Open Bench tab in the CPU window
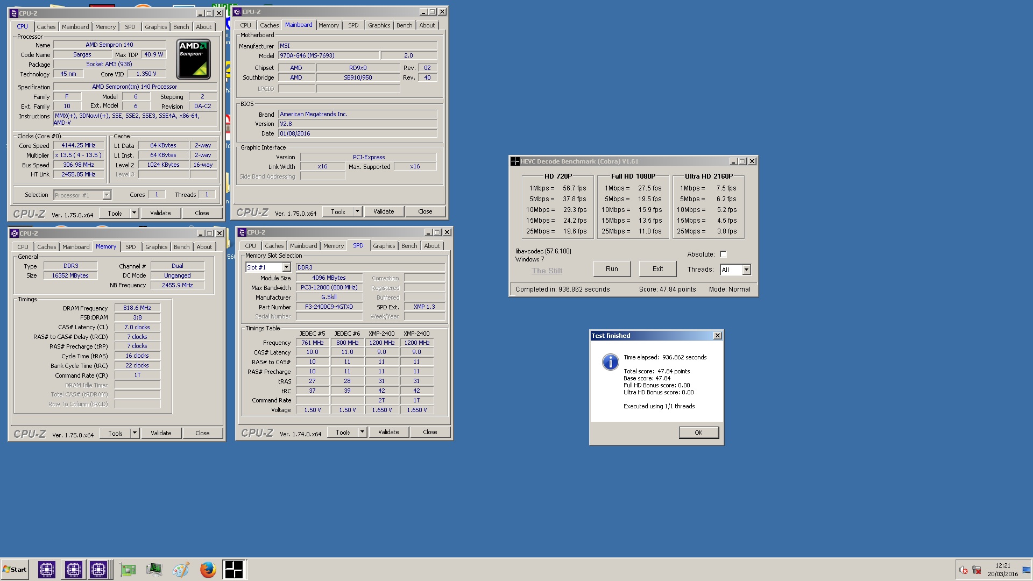Screen dimensions: 1033x581 tap(181, 27)
